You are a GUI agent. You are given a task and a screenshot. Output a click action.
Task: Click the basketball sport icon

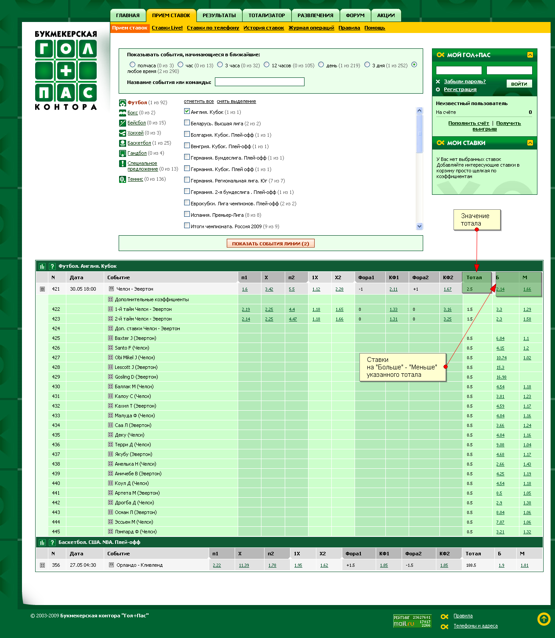coord(123,143)
